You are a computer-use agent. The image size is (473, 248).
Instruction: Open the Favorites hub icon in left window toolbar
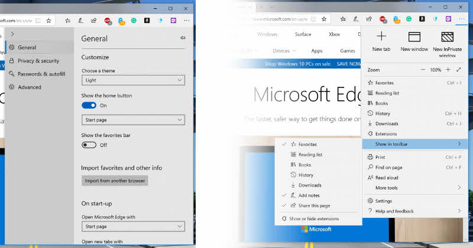coord(68,21)
